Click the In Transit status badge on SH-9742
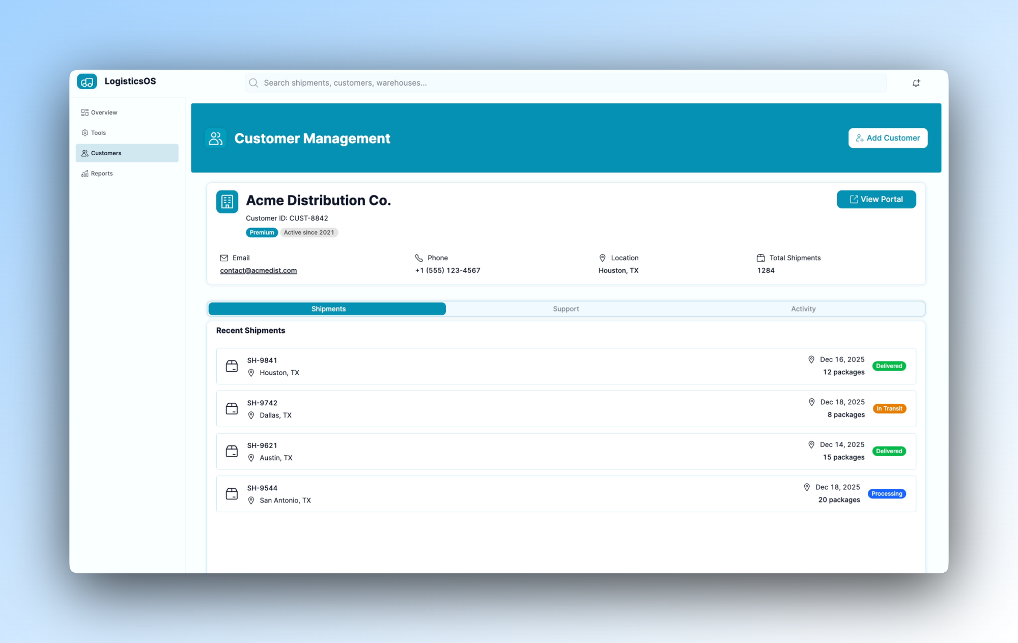This screenshot has width=1018, height=643. pyautogui.click(x=889, y=408)
